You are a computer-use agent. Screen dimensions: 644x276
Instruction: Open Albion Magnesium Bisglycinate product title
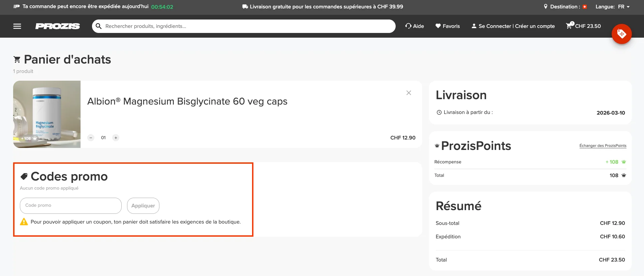187,102
